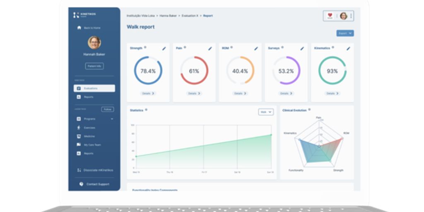
Task: Click the pencil icon on ROM card
Action: tap(256, 48)
